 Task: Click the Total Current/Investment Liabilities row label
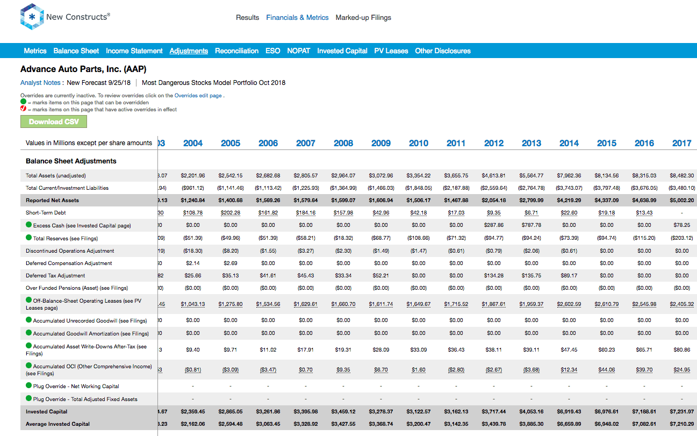pos(67,188)
